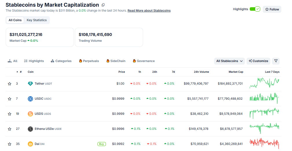This screenshot has width=292, height=151.
Task: Star Dai as a favorite
Action: pos(10,144)
